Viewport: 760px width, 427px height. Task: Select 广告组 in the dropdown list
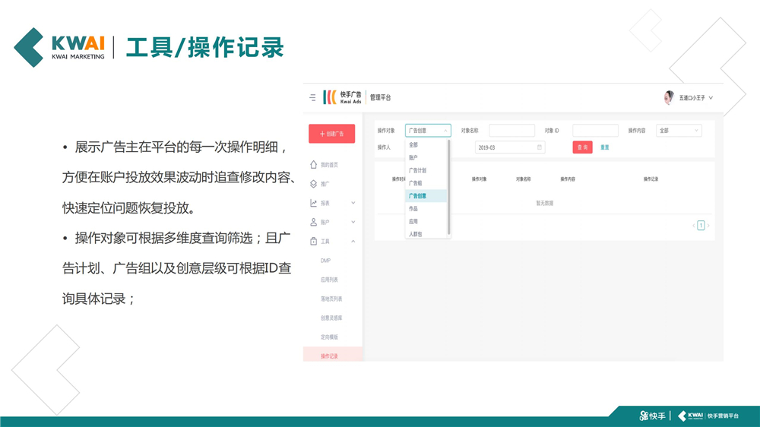click(426, 183)
